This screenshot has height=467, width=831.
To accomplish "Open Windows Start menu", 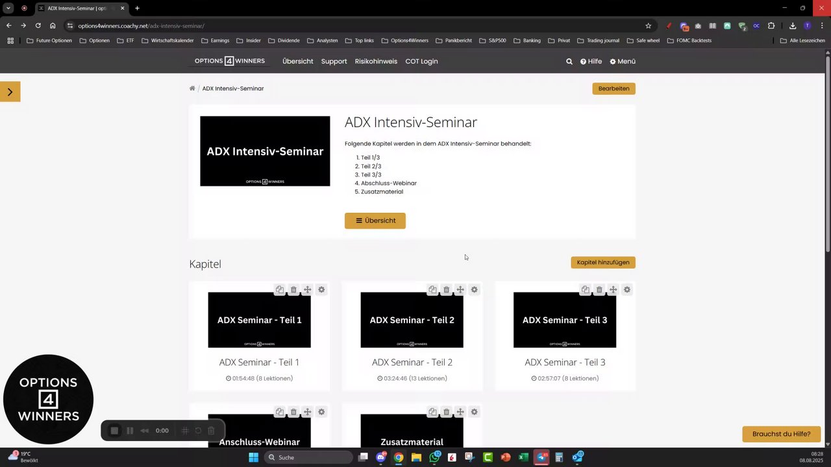I will tap(254, 457).
